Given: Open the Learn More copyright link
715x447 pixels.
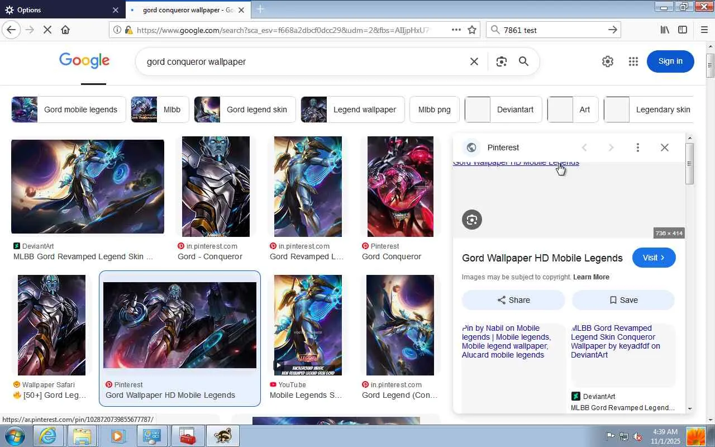Looking at the screenshot, I should tap(591, 277).
